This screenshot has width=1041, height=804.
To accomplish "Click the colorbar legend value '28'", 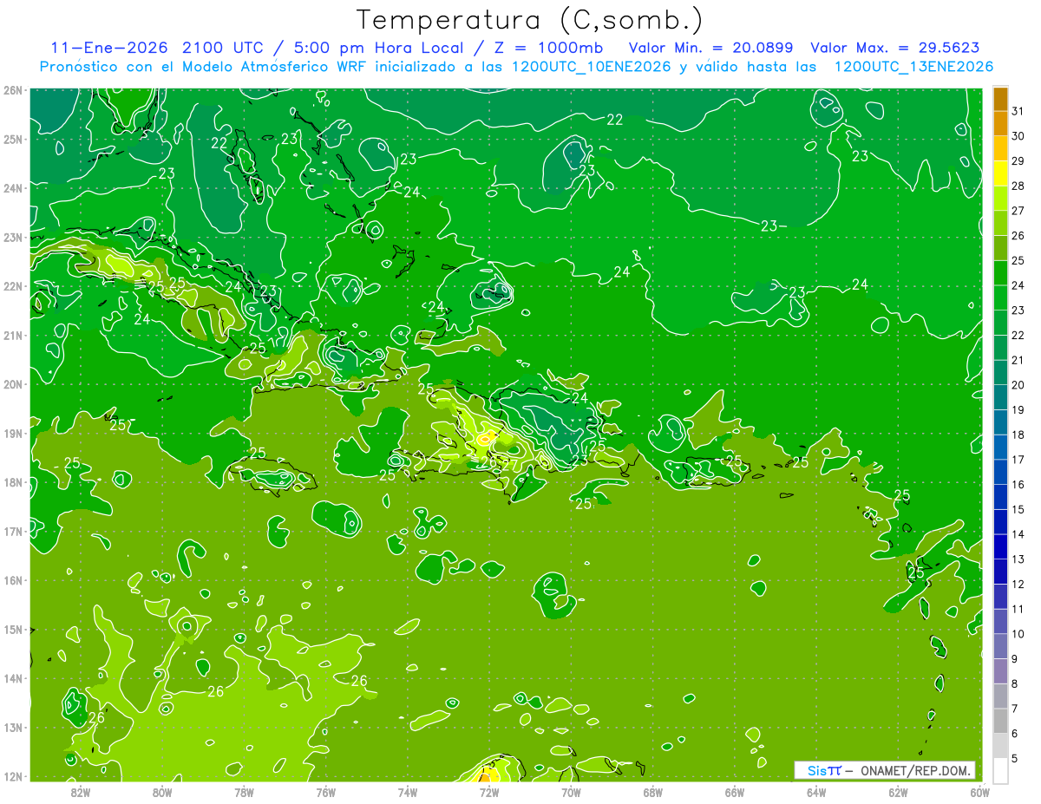I will click(x=1018, y=186).
